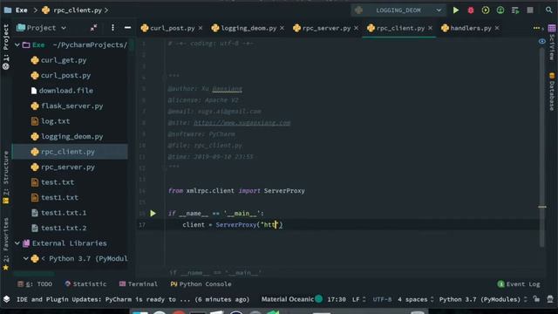Collapse the Python 3.7 interpreter node
Viewport: 558px width, 314px height.
click(26, 259)
